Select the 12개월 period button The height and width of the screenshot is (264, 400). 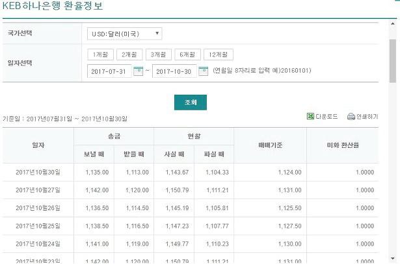(x=219, y=54)
